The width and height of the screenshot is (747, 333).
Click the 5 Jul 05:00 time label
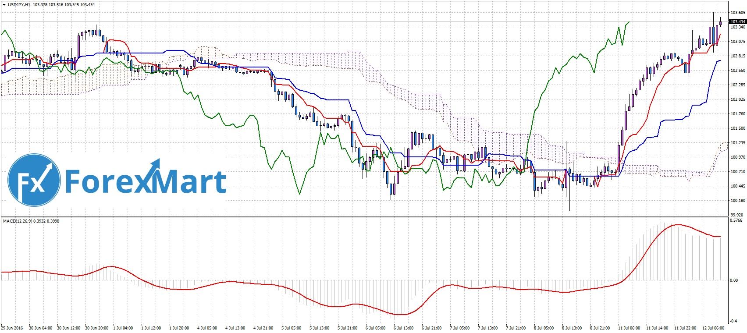point(292,328)
